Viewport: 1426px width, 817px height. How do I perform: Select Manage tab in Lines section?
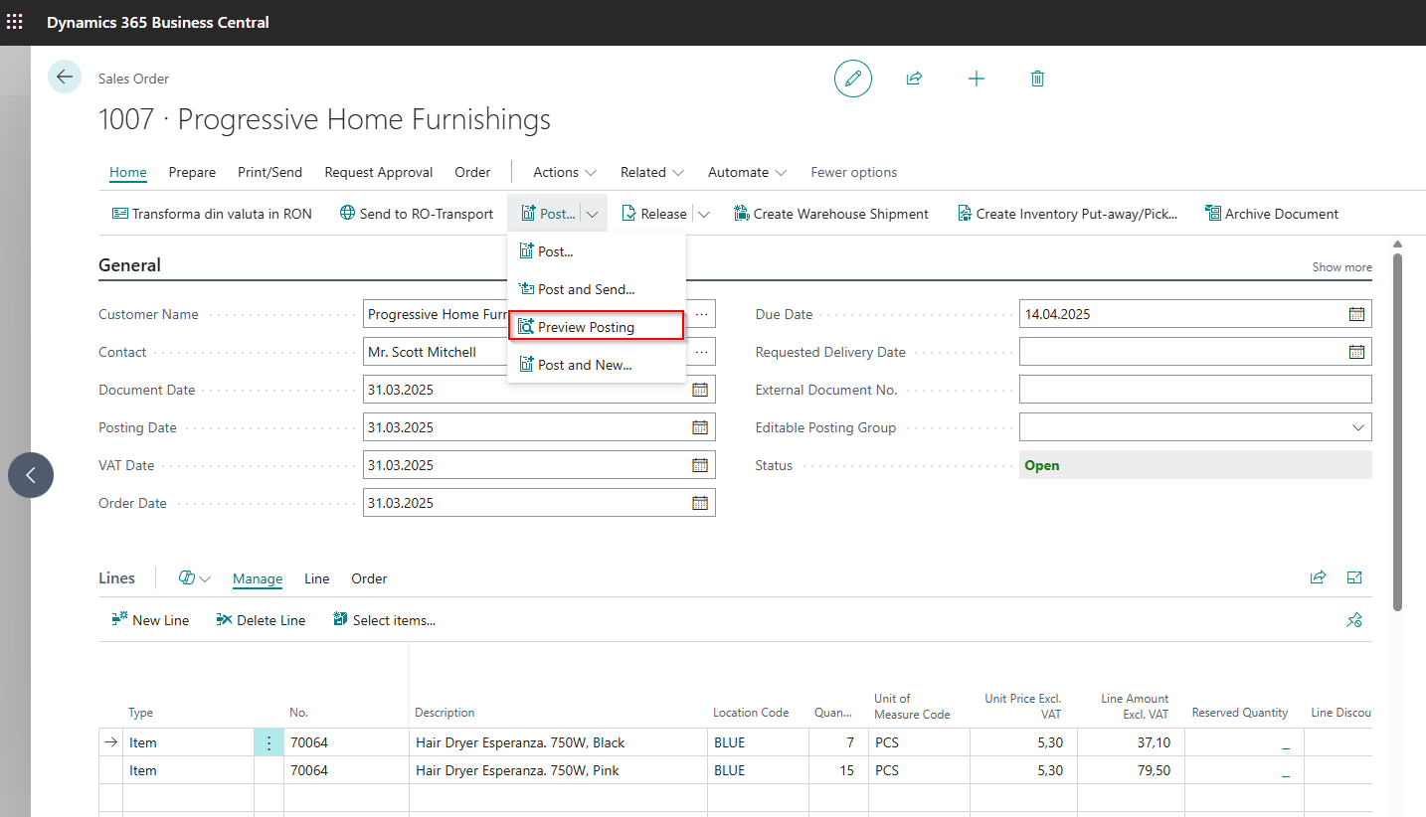(x=258, y=578)
